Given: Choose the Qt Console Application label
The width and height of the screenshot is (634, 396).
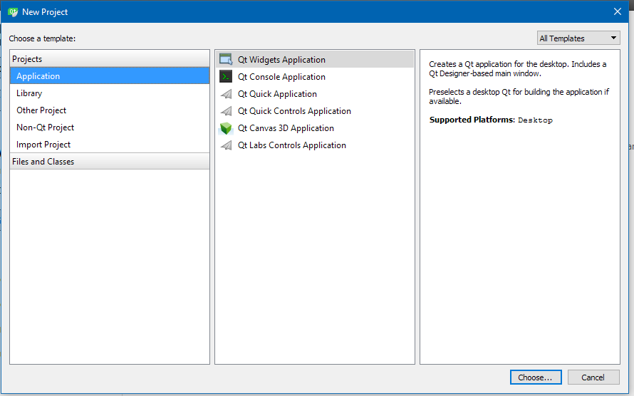Looking at the screenshot, I should 281,76.
